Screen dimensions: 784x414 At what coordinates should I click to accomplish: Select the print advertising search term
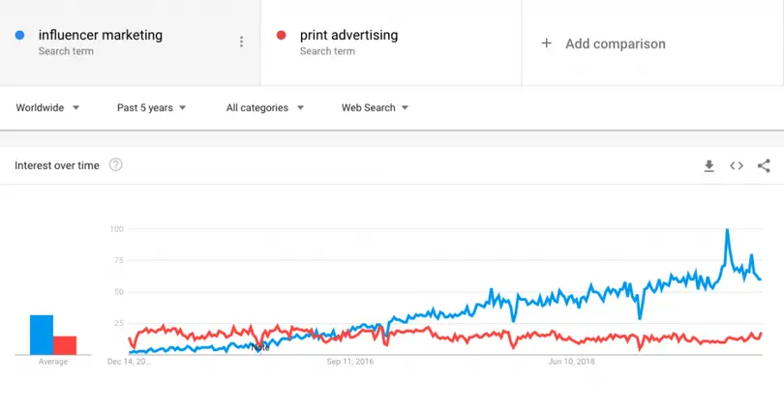tap(348, 36)
